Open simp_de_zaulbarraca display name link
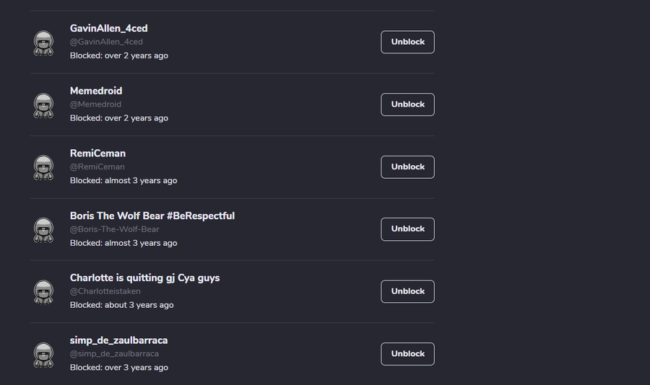The image size is (650, 385). click(118, 340)
